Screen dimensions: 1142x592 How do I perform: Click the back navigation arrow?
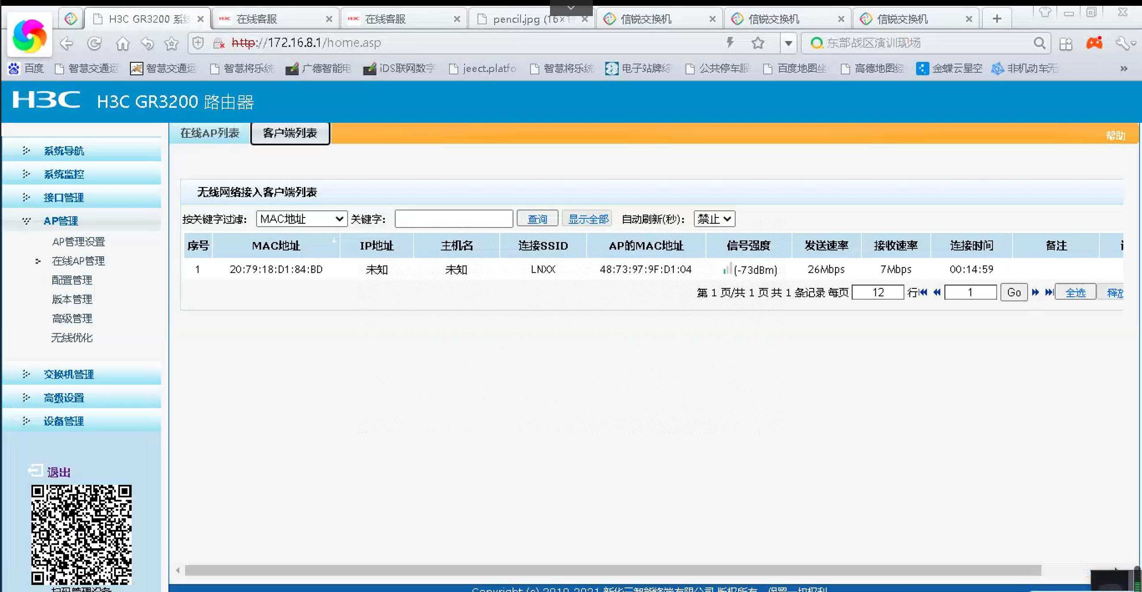(67, 43)
